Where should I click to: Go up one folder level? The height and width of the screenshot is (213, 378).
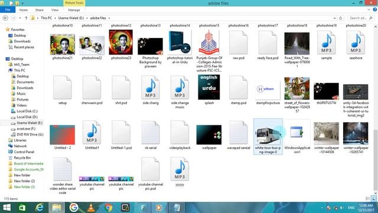pyautogui.click(x=26, y=18)
